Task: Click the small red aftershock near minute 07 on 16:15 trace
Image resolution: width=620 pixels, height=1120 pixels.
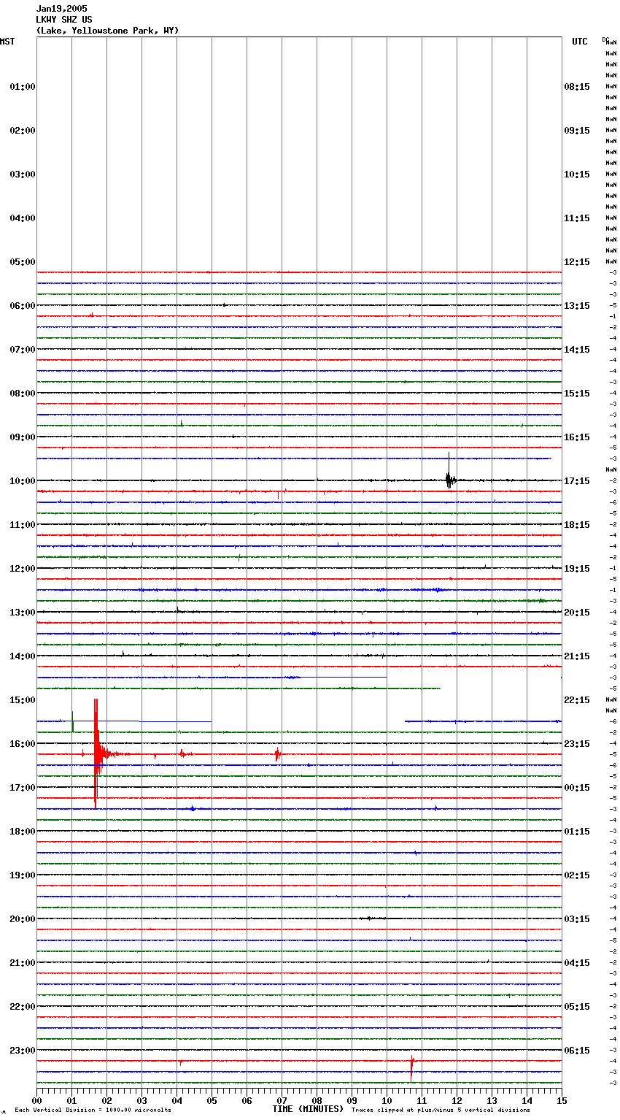Action: (277, 754)
